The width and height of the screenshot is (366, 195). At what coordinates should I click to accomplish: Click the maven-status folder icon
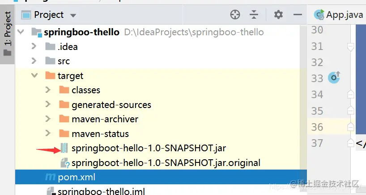(64, 133)
